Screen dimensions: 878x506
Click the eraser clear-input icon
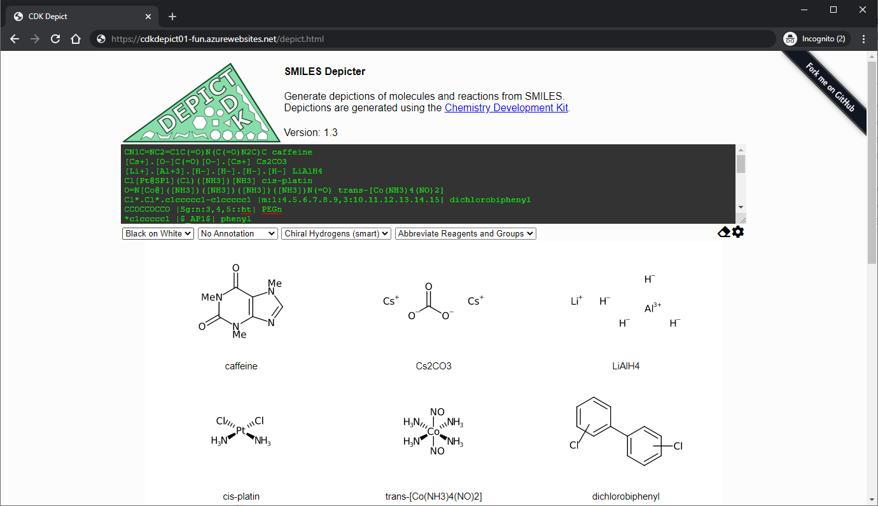(x=724, y=232)
